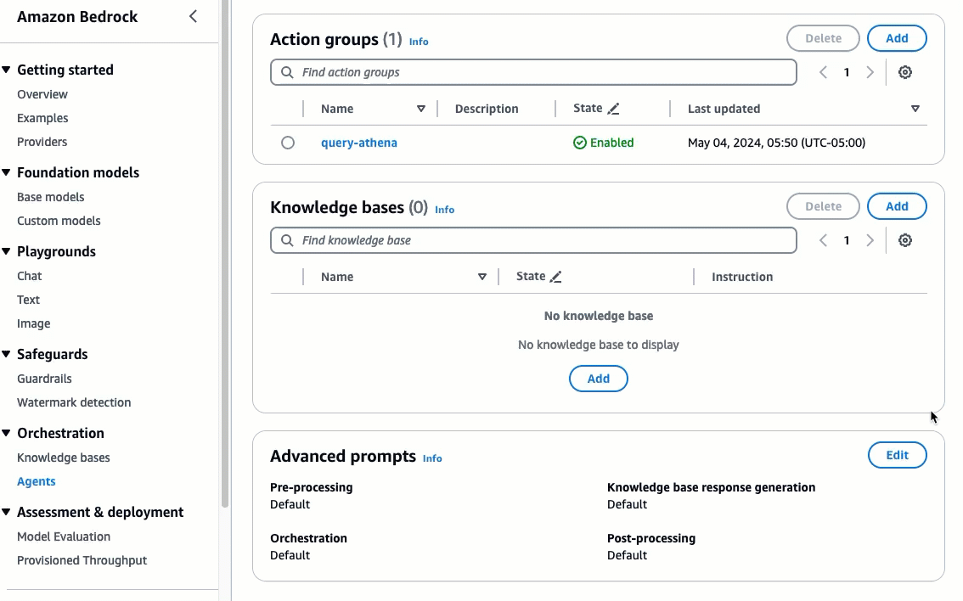Open the Image playground

pos(34,323)
